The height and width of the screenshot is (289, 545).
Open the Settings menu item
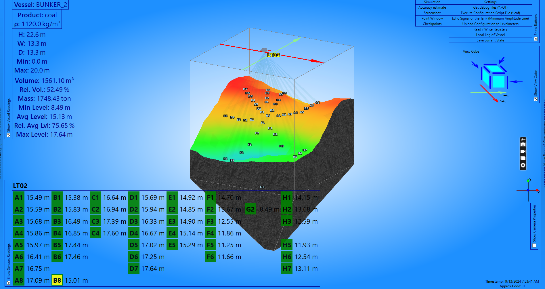click(490, 2)
